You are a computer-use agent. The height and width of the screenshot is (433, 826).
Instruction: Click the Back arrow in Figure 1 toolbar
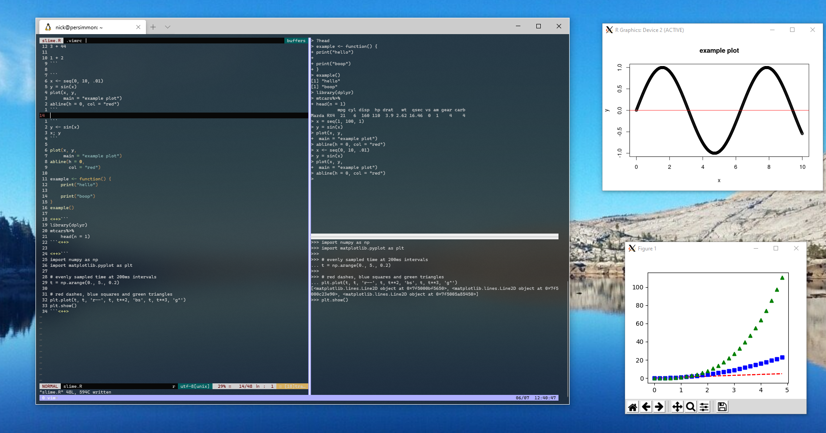tap(646, 407)
